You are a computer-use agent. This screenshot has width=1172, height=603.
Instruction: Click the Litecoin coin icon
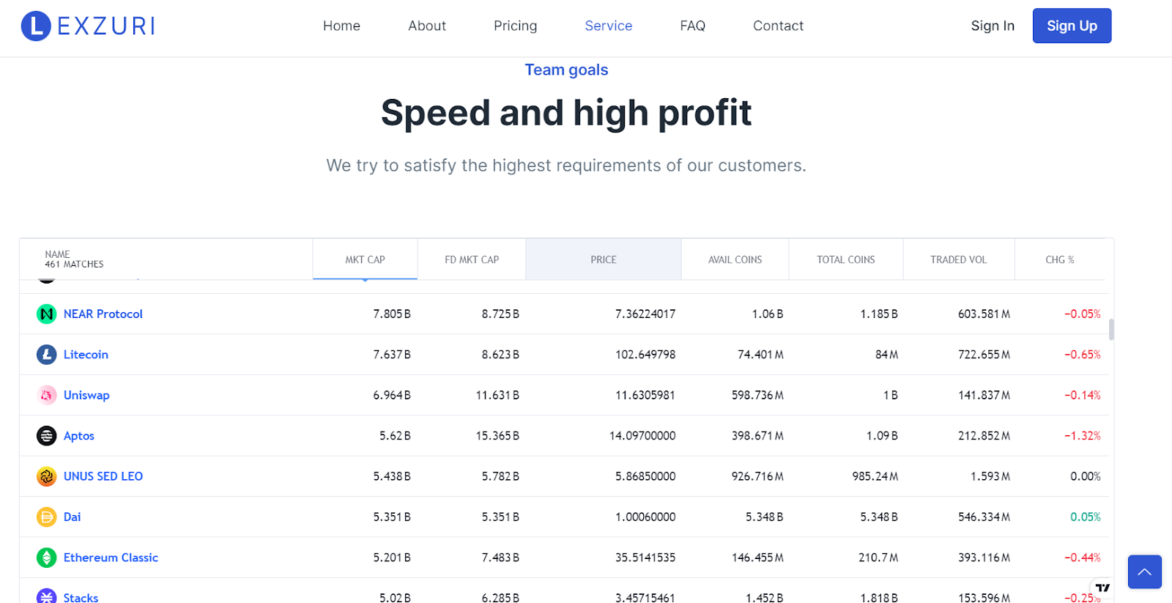[x=47, y=355]
